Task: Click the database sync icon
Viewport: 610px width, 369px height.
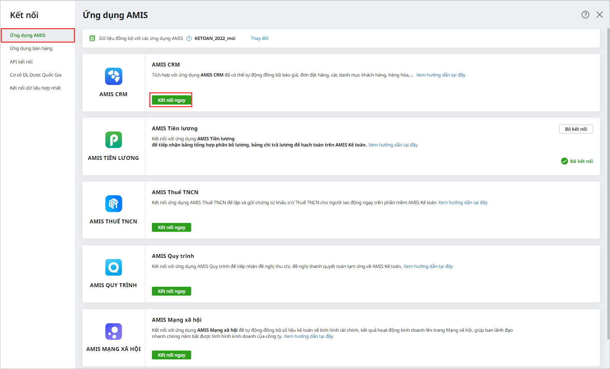Action: point(92,38)
